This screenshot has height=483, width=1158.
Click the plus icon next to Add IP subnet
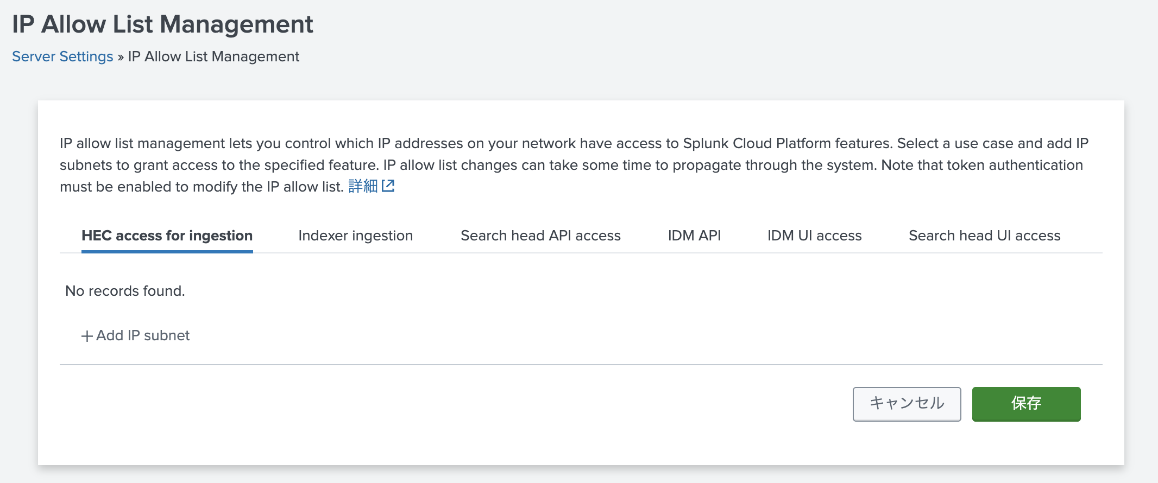coord(85,335)
